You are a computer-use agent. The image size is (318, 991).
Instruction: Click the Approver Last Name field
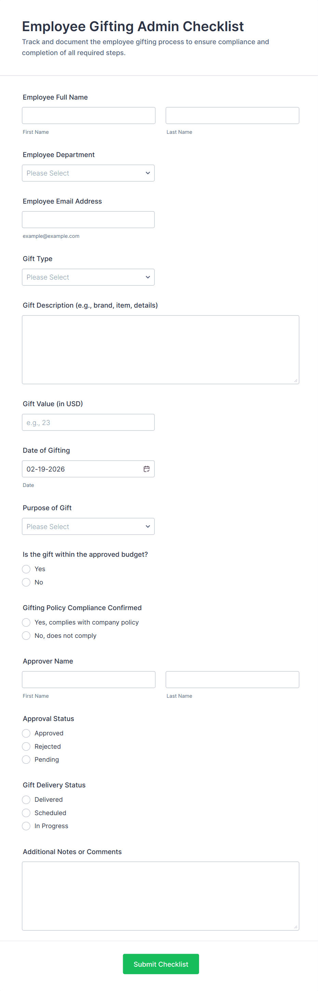coord(232,679)
